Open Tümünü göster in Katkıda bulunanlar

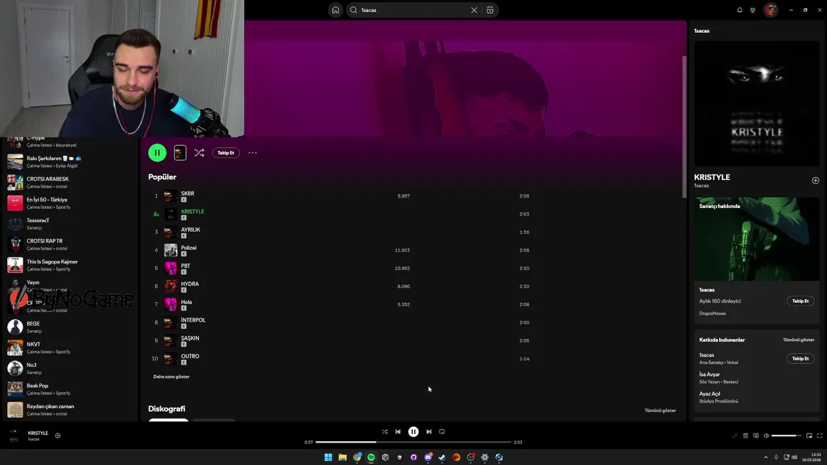799,340
